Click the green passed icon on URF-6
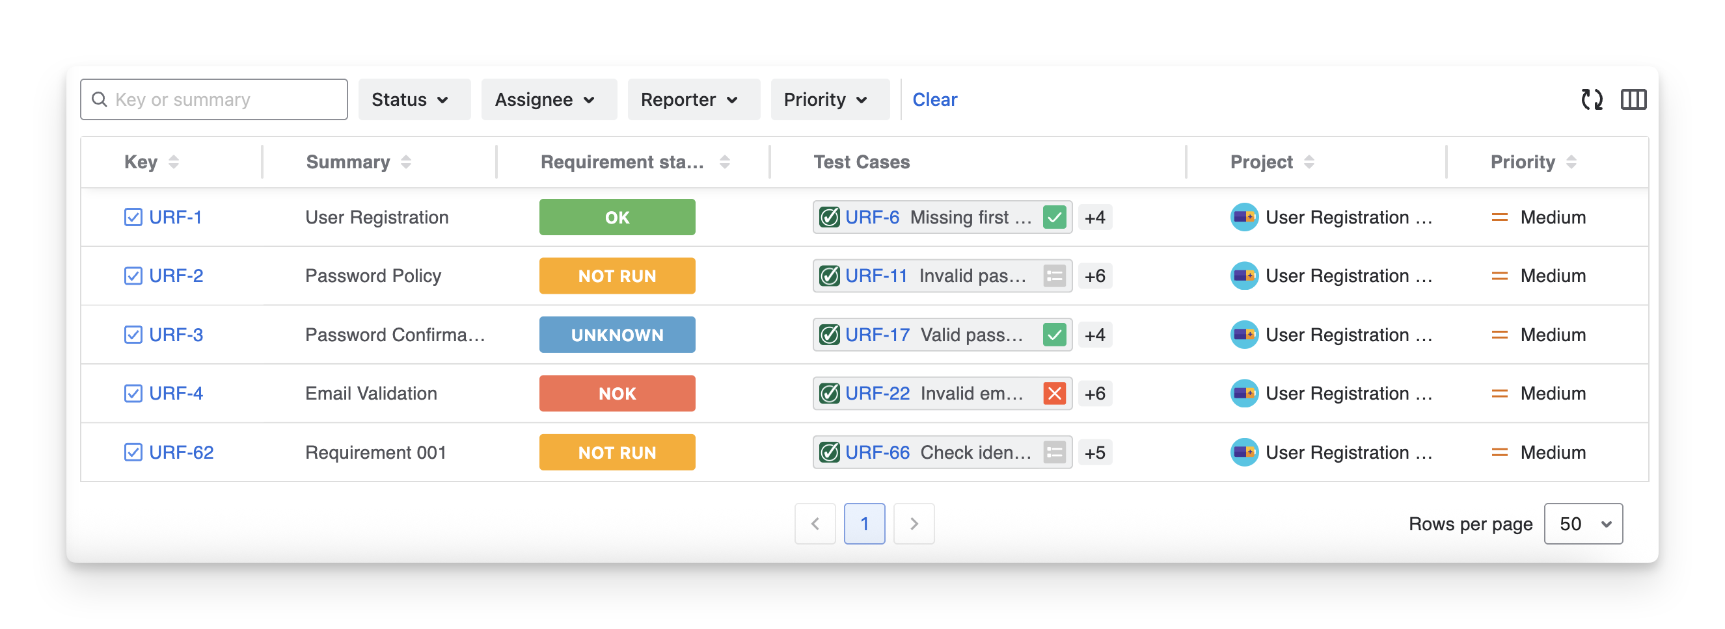 tap(1054, 217)
